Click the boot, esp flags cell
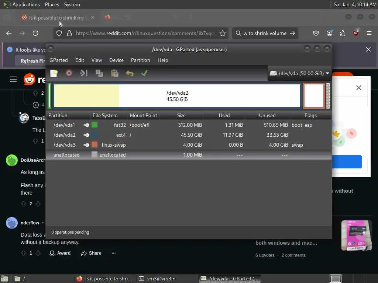Viewport: 378px width, 283px height. (302, 125)
